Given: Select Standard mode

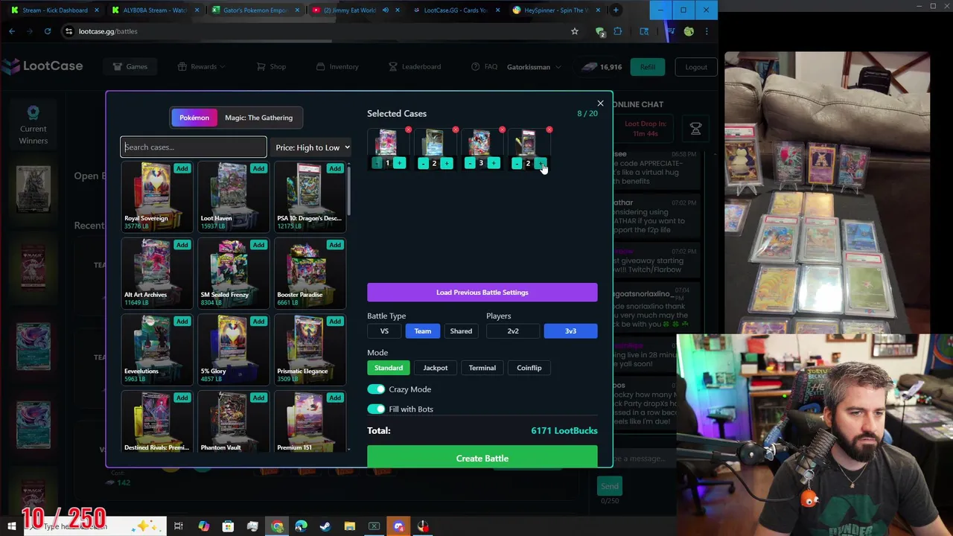Looking at the screenshot, I should tap(389, 368).
